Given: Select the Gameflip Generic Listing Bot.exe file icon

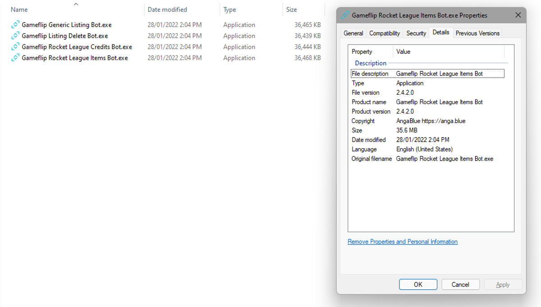Looking at the screenshot, I should point(15,25).
